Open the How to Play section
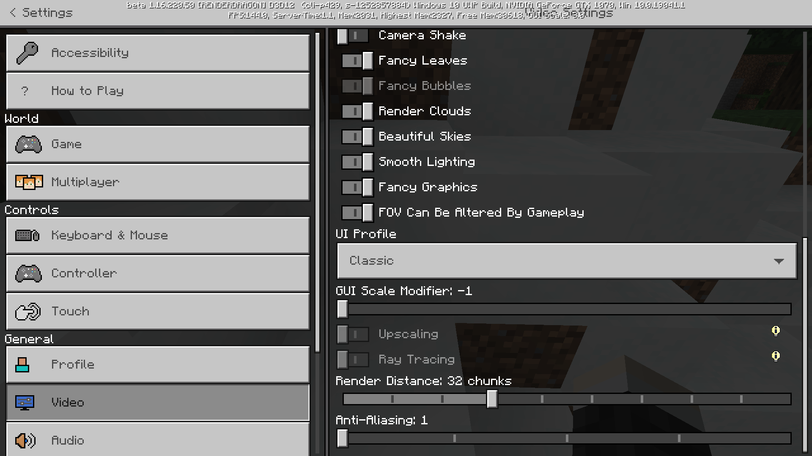Viewport: 812px width, 456px height. 158,91
